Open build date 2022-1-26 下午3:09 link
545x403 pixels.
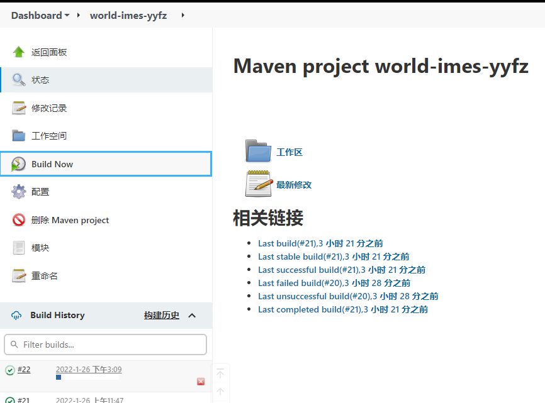tap(89, 369)
